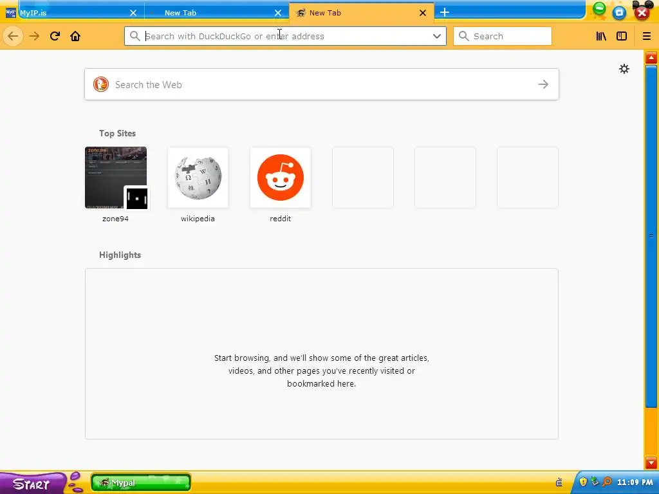Open the hamburger application menu
This screenshot has height=494, width=659.
(646, 36)
